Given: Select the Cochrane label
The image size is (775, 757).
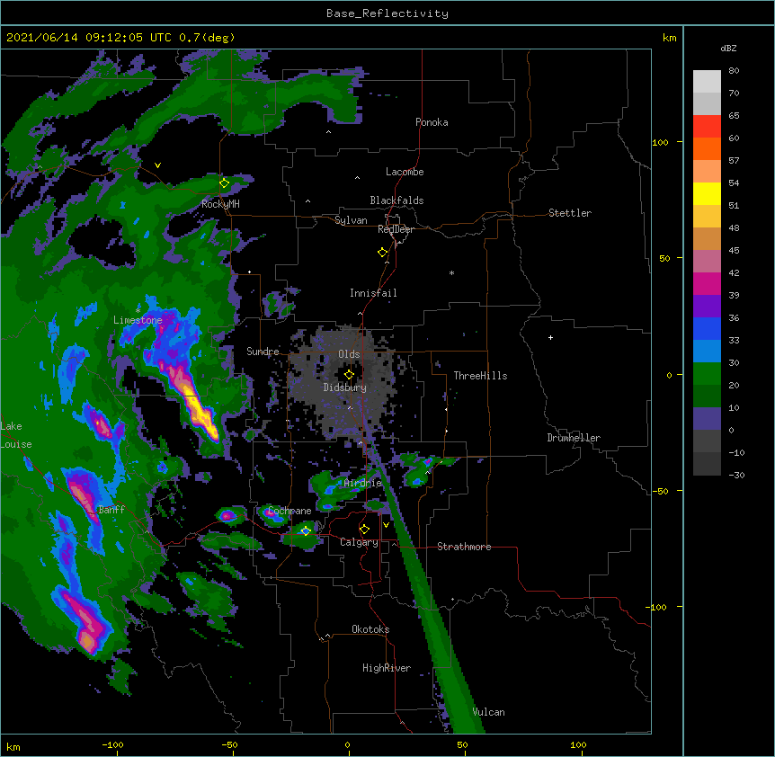Looking at the screenshot, I should click(290, 511).
